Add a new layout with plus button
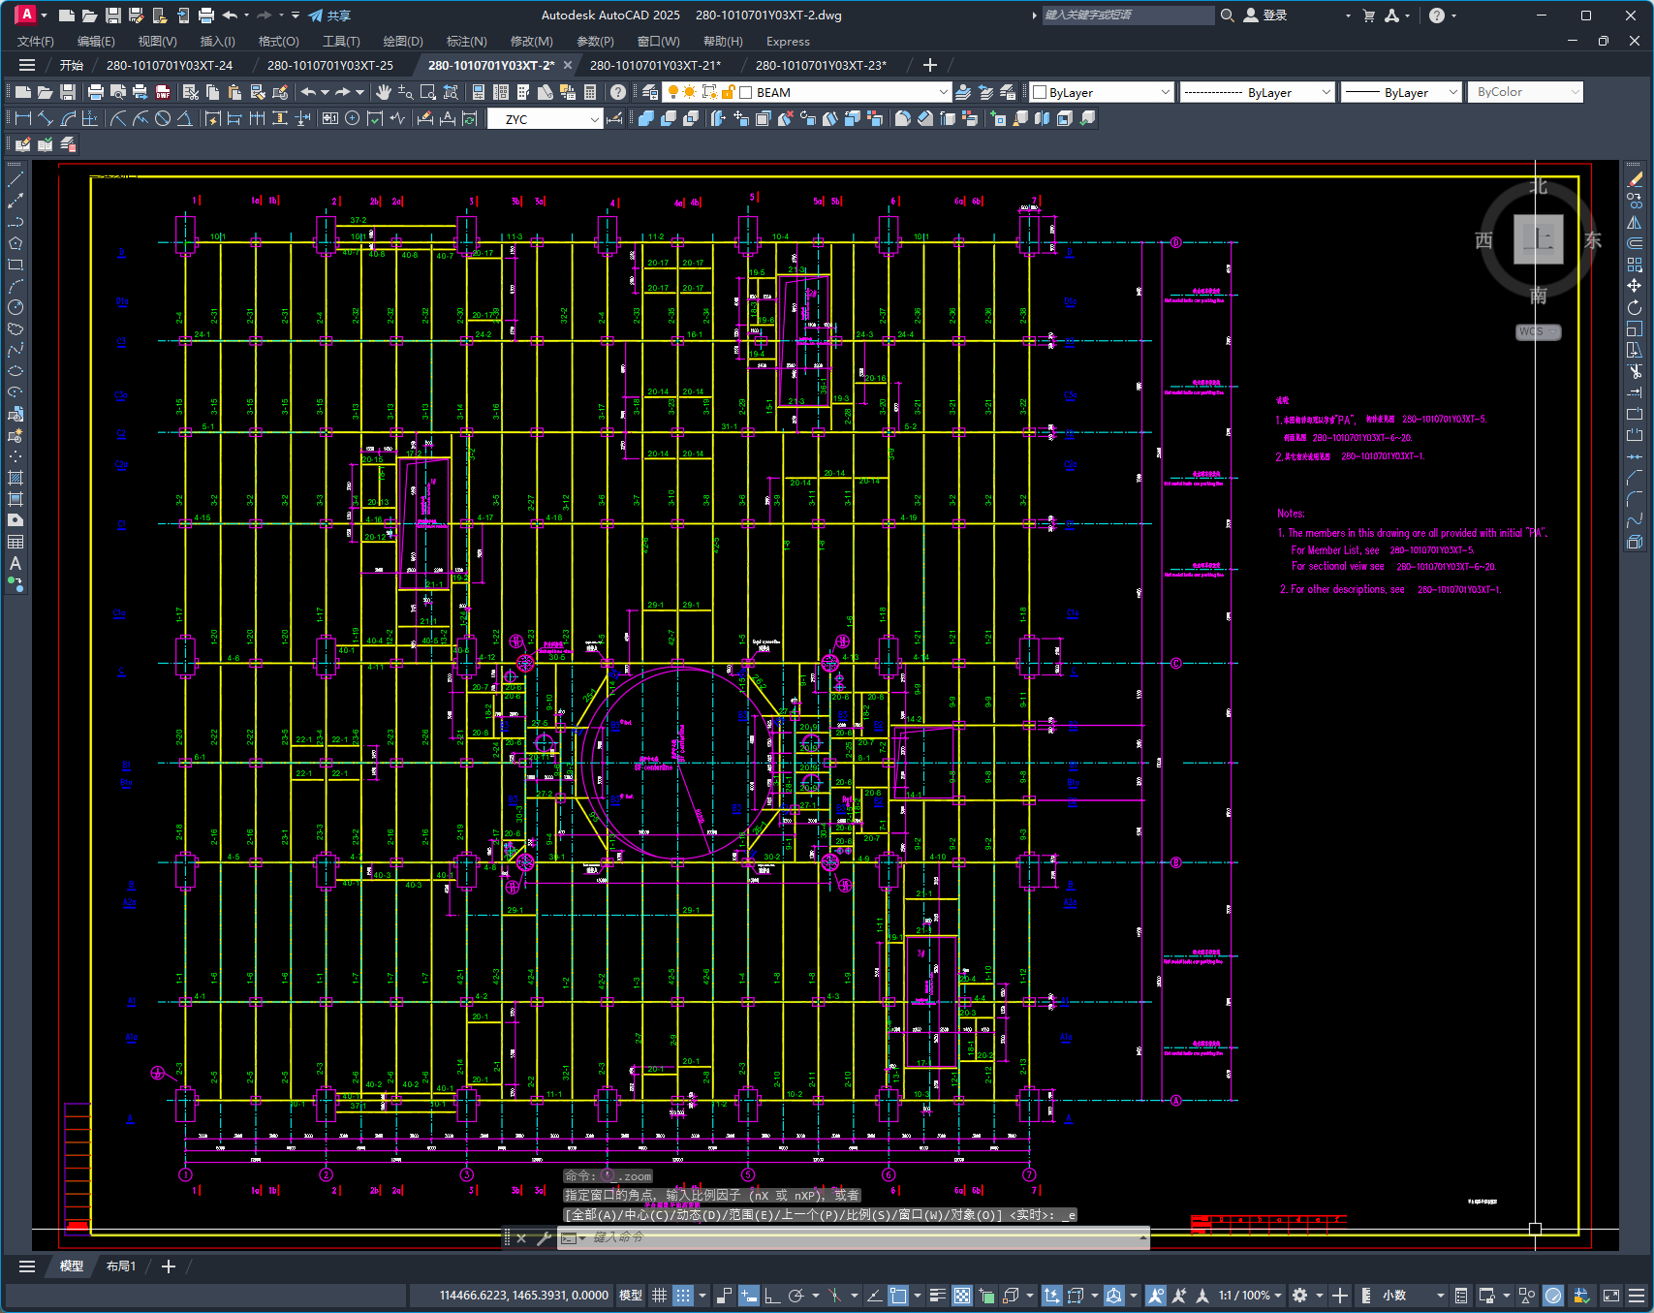Screen dimensions: 1654x1313 coord(169,1266)
